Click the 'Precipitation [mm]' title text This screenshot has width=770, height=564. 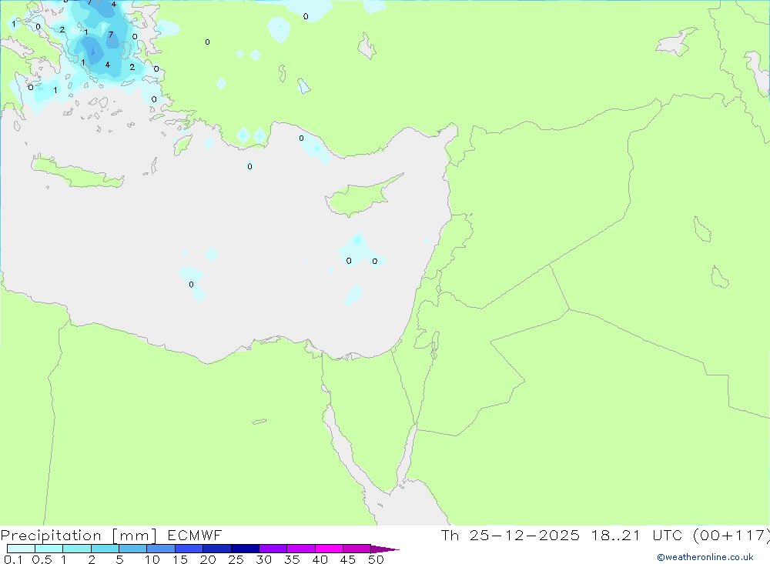tap(79, 536)
